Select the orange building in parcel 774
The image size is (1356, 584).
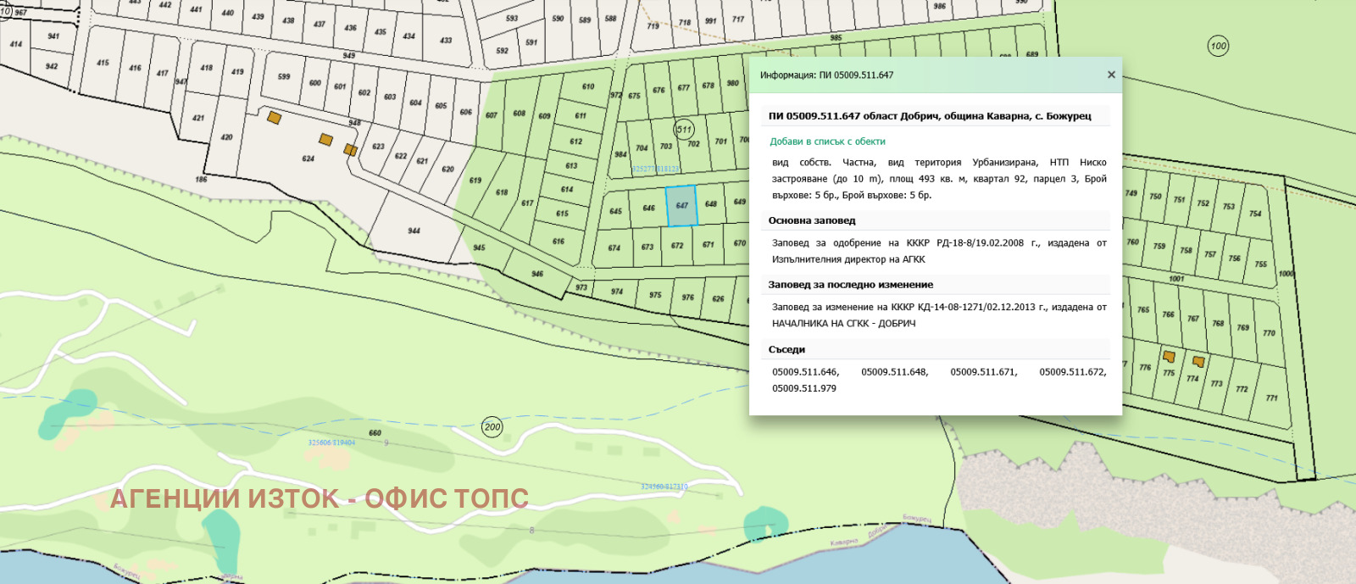click(x=1198, y=362)
